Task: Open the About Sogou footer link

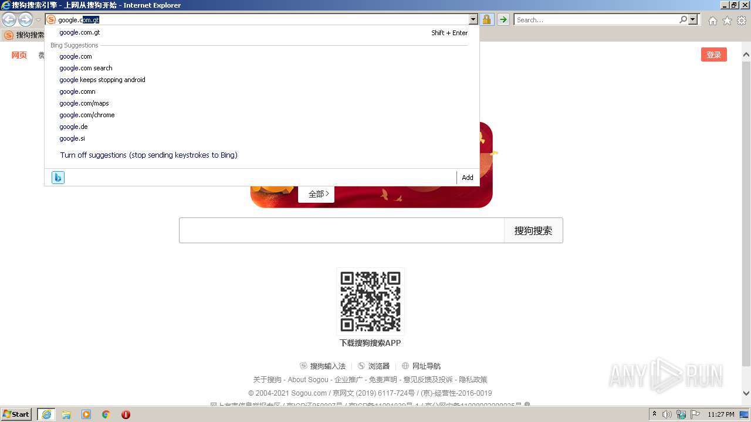Action: pyautogui.click(x=308, y=380)
